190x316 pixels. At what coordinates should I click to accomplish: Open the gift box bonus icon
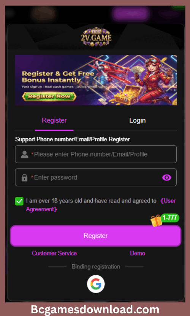click(x=157, y=220)
